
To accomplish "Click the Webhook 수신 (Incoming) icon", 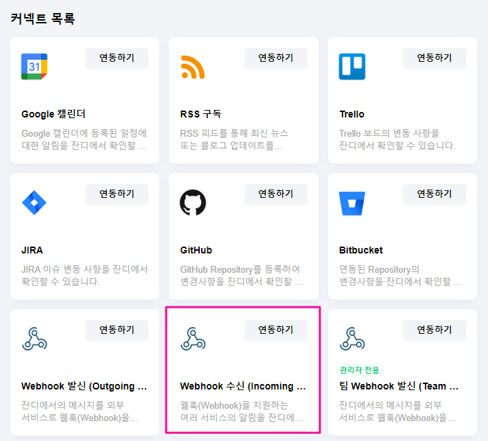I will point(194,339).
